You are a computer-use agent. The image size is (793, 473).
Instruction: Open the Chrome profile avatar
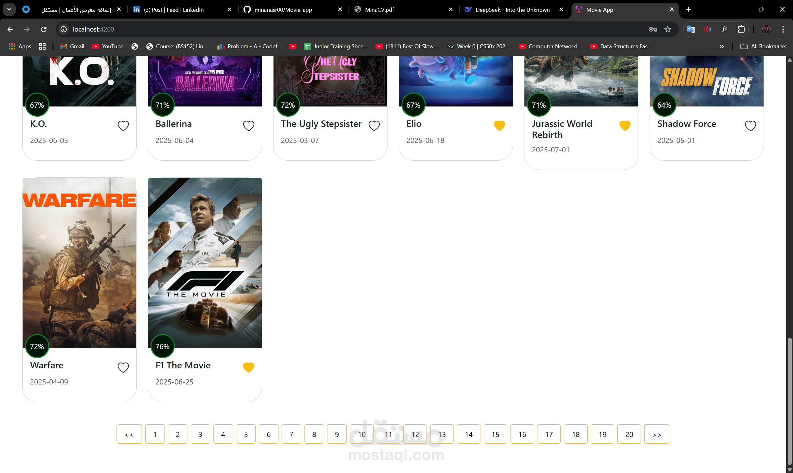pyautogui.click(x=766, y=29)
